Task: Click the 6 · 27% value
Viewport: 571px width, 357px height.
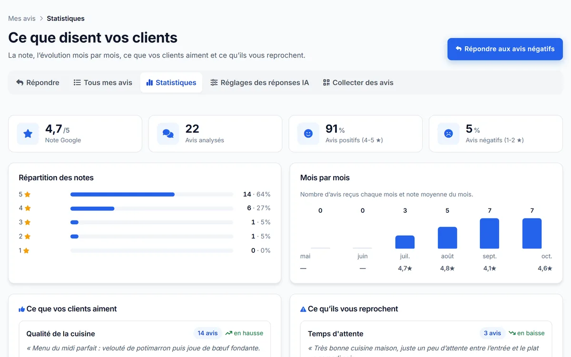Action: [258, 208]
